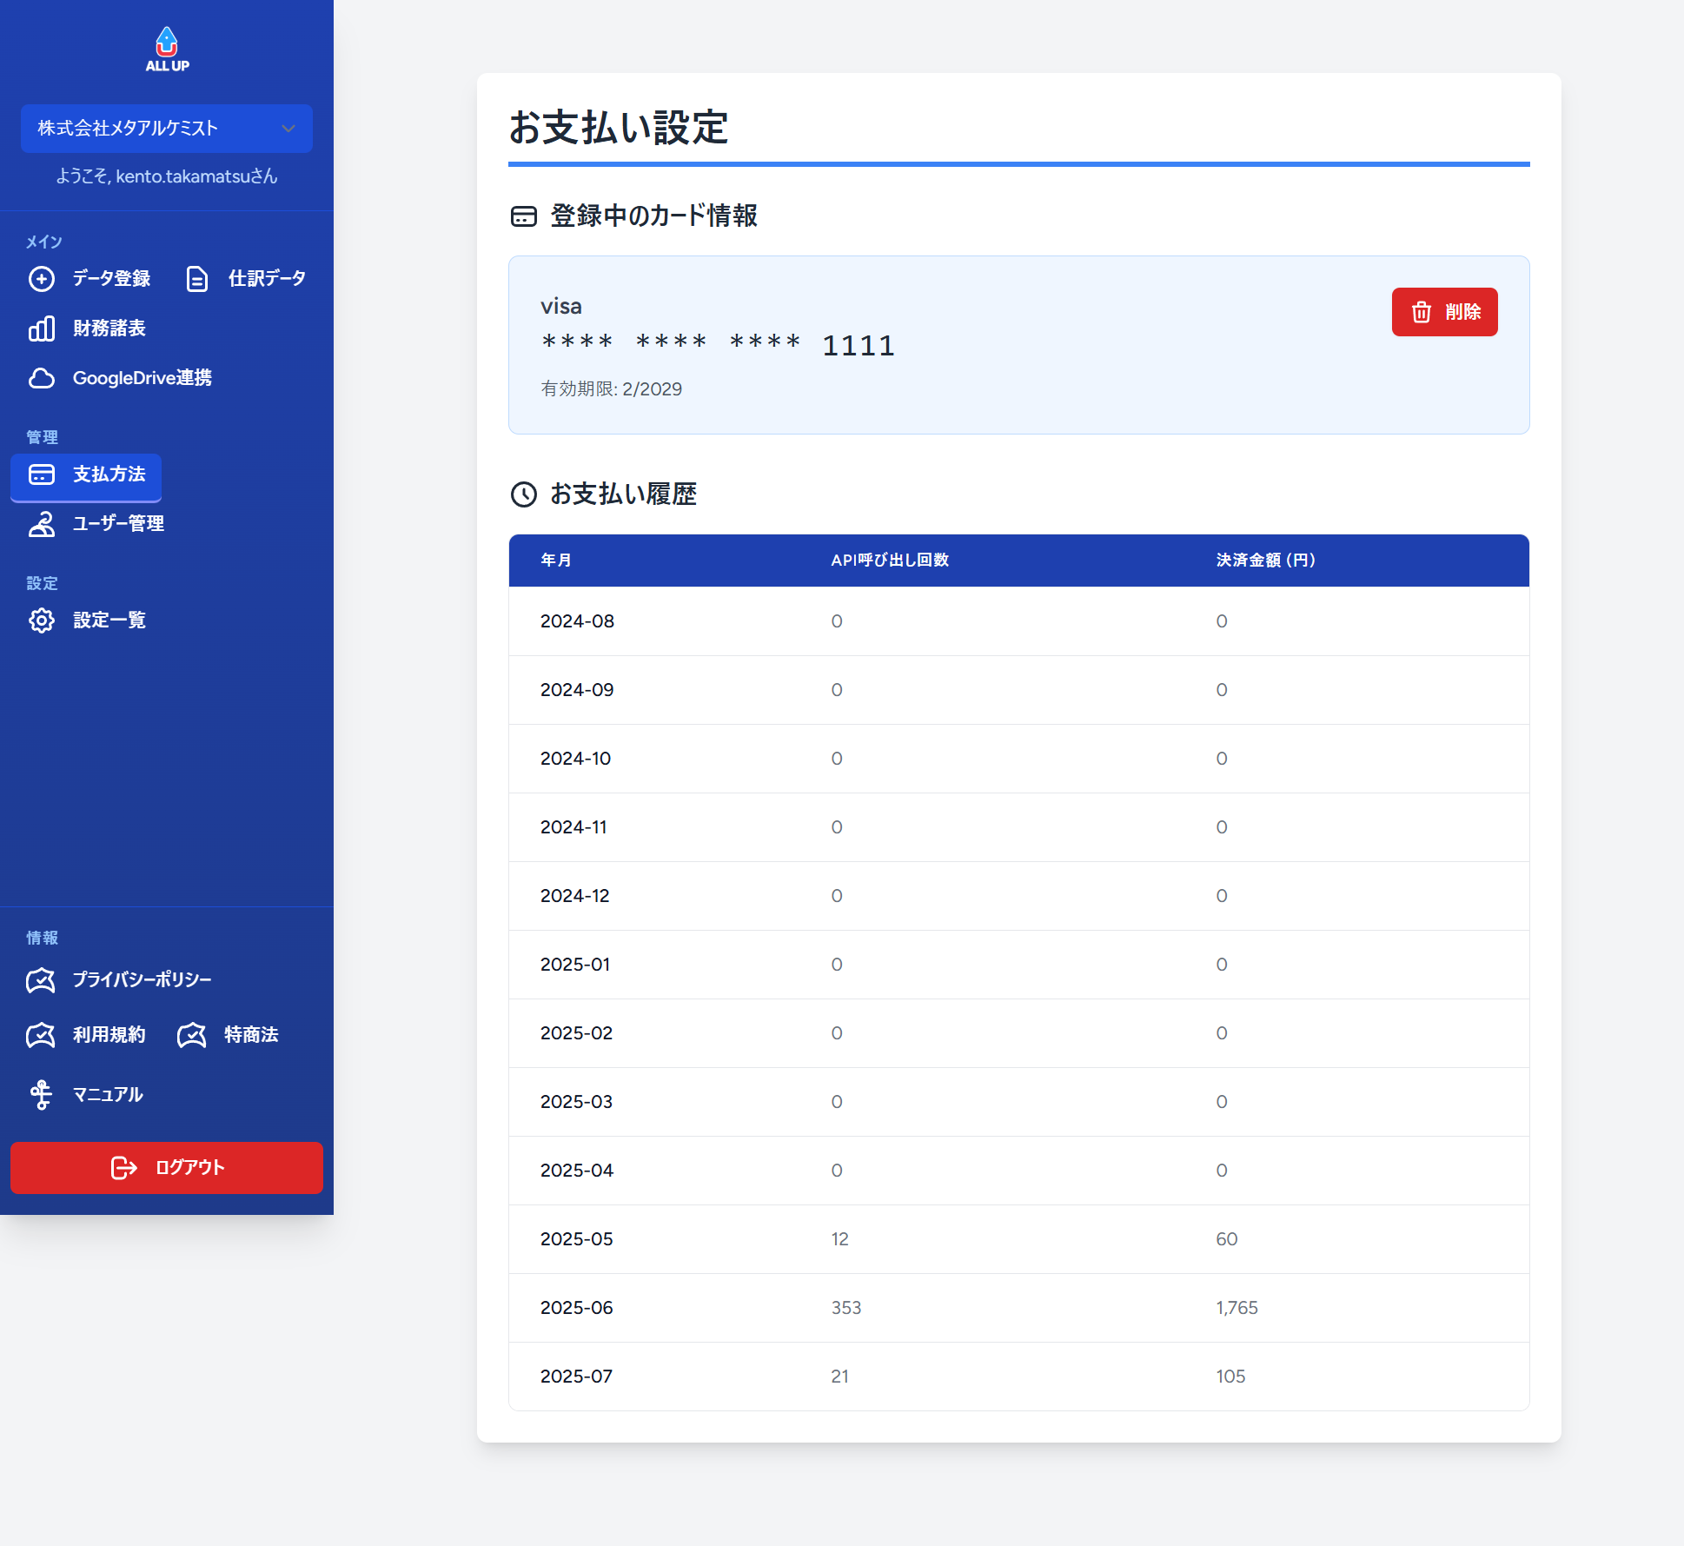Delete the registered visa card
This screenshot has height=1546, width=1684.
click(1444, 312)
